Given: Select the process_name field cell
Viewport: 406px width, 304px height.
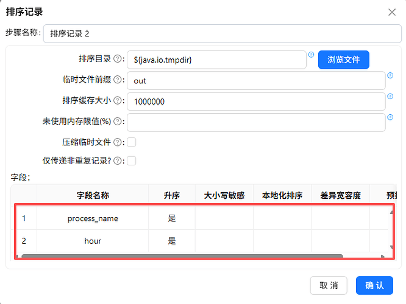Looking at the screenshot, I should (x=93, y=218).
